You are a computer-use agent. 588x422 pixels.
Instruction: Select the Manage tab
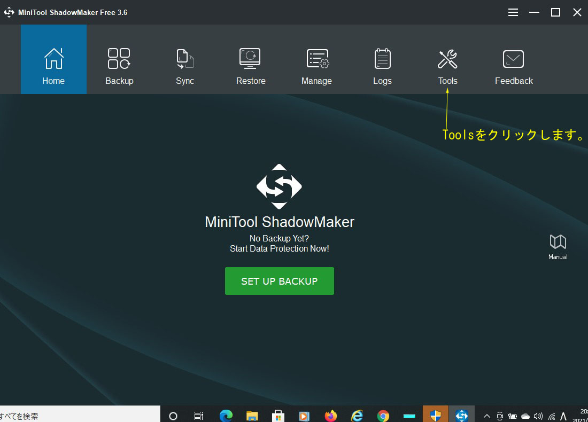(x=316, y=59)
